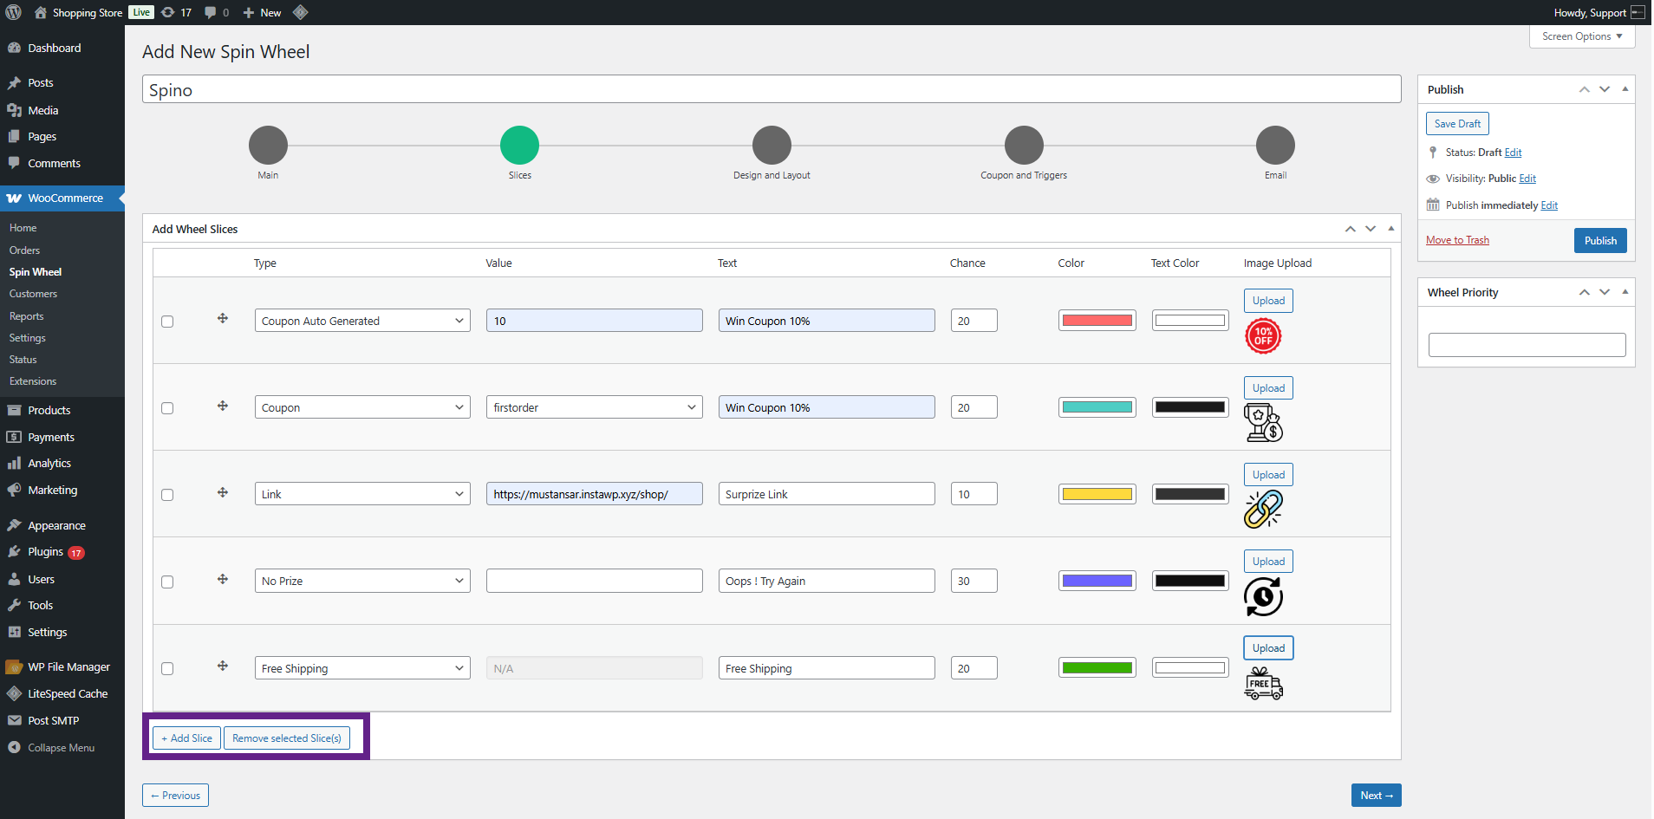Click the blue Publish button
1654x819 pixels.
(x=1600, y=240)
